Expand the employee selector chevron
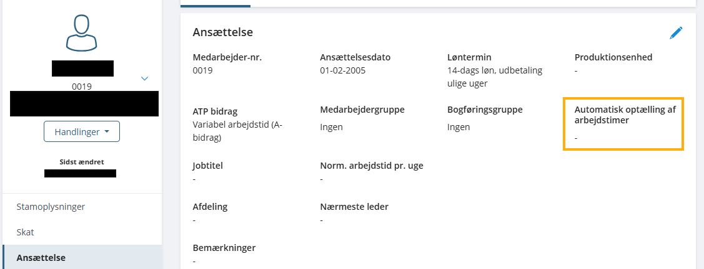This screenshot has width=704, height=269. click(x=145, y=78)
